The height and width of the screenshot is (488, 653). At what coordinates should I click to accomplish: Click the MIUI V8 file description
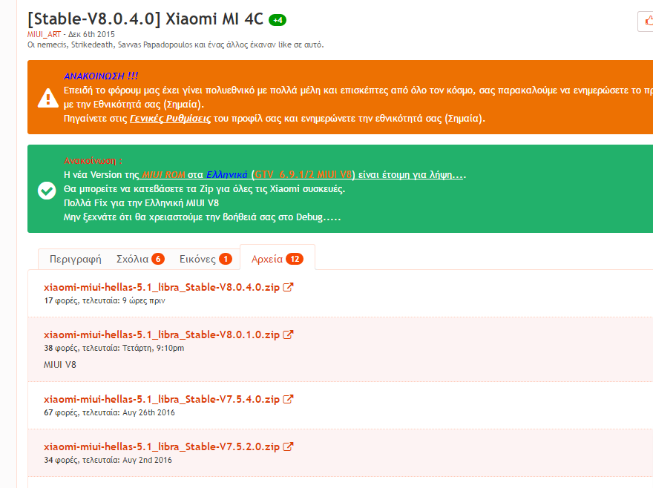(60, 365)
